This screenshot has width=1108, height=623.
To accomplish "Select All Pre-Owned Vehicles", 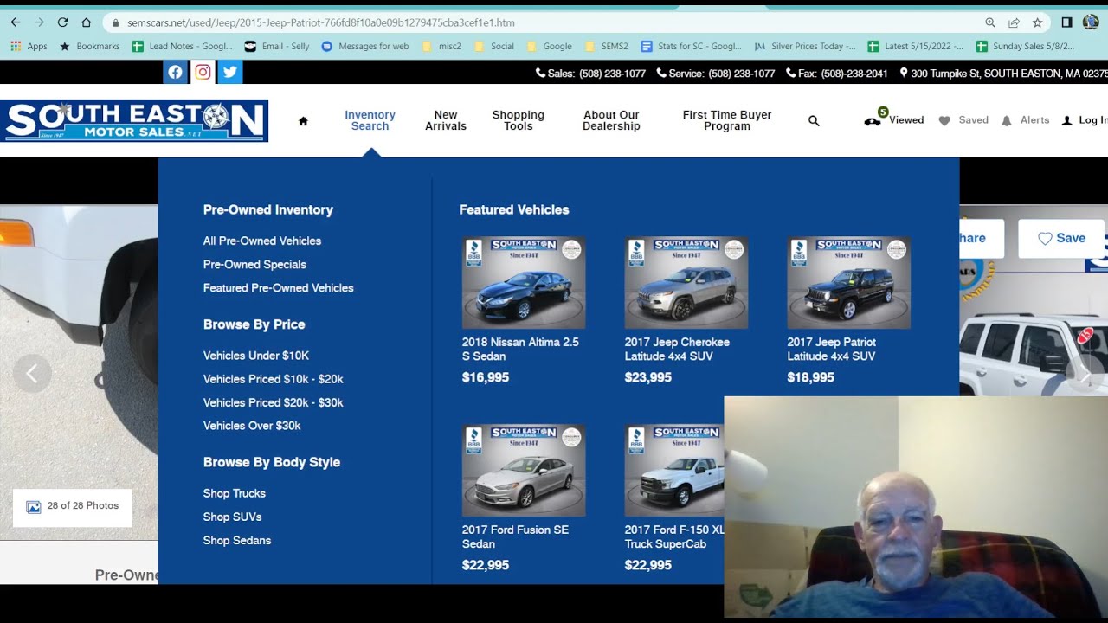I will tap(262, 241).
